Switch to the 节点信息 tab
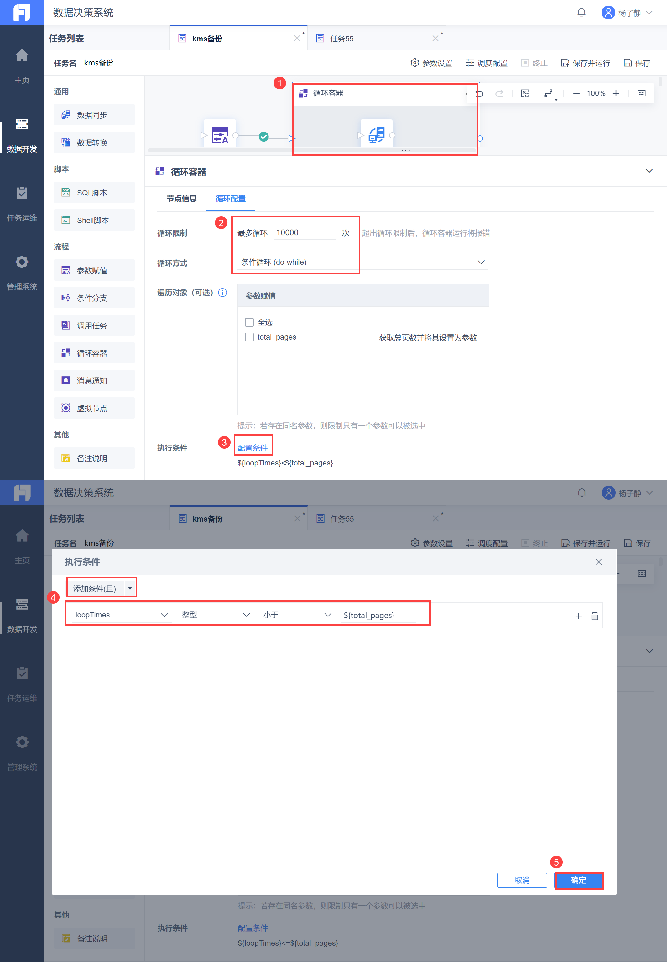 pos(181,199)
